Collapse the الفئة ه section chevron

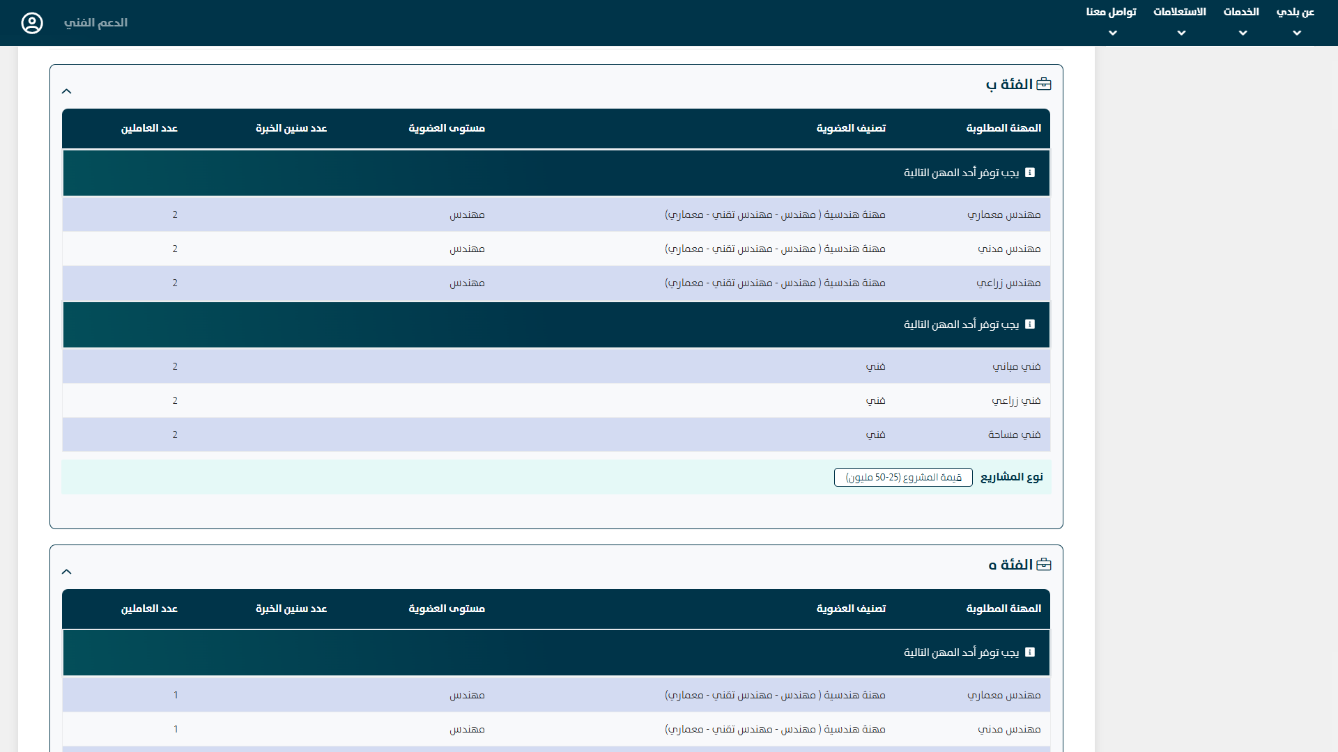(67, 572)
